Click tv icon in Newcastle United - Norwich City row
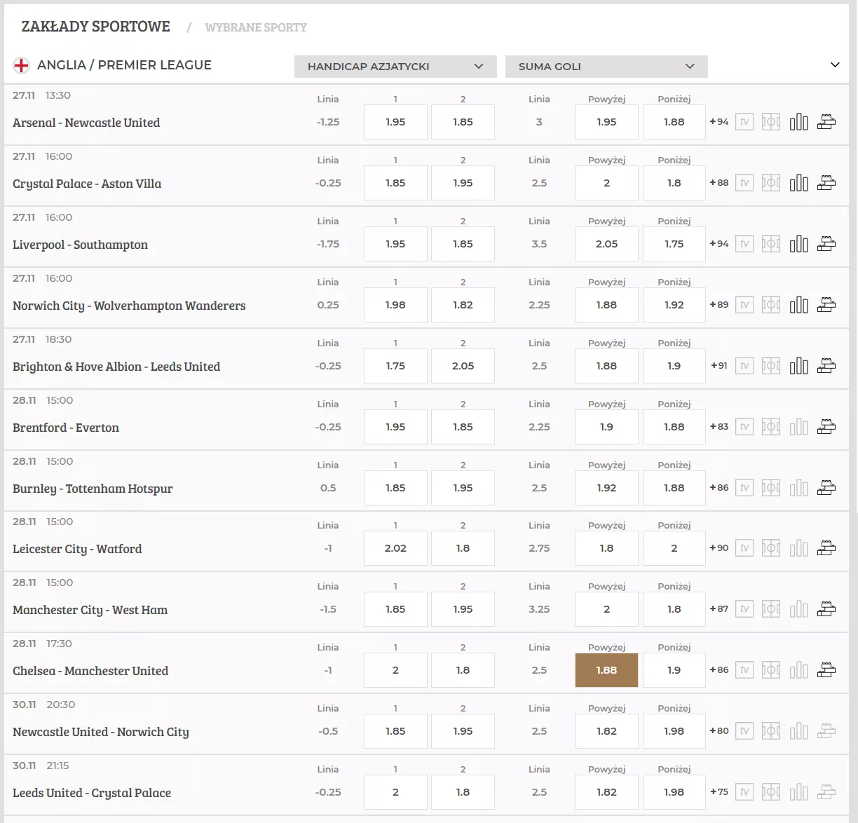This screenshot has height=823, width=858. pyautogui.click(x=744, y=731)
